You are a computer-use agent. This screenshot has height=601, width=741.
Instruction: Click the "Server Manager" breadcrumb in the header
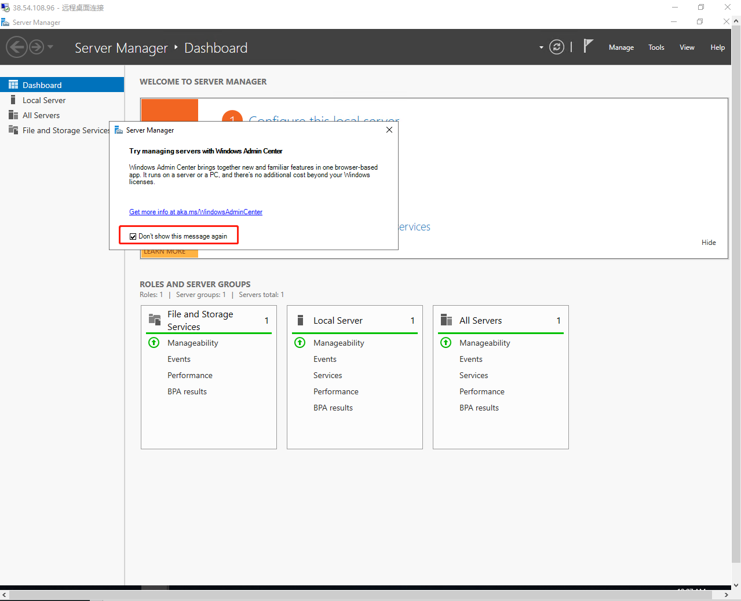tap(121, 48)
